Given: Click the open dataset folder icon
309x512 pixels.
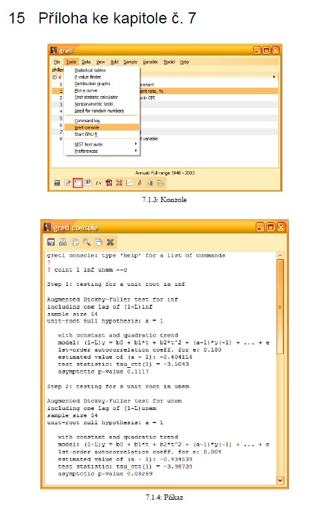Looking at the screenshot, I should 160,183.
